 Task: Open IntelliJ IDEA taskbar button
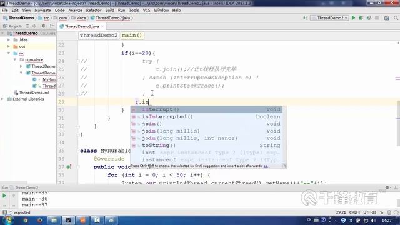pos(68,221)
